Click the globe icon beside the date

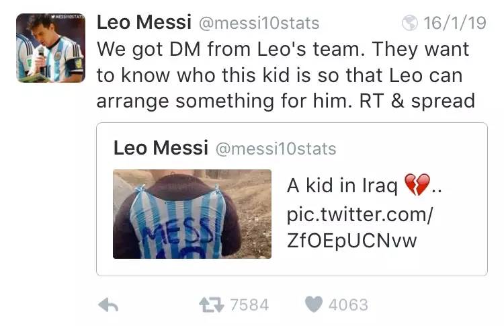coord(409,24)
